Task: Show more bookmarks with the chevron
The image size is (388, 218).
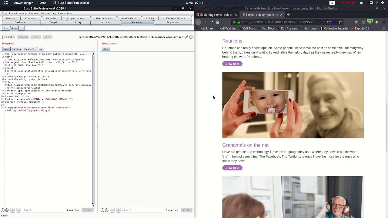Action: pyautogui.click(x=384, y=28)
